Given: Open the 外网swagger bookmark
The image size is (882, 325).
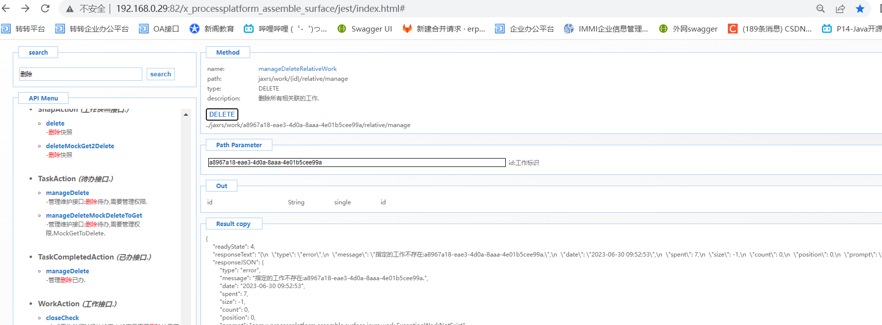Looking at the screenshot, I should [x=688, y=29].
